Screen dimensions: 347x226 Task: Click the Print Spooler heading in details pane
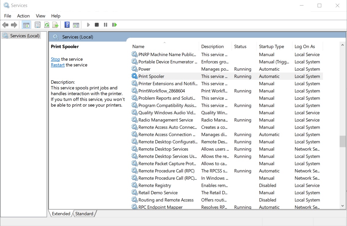[x=65, y=47]
